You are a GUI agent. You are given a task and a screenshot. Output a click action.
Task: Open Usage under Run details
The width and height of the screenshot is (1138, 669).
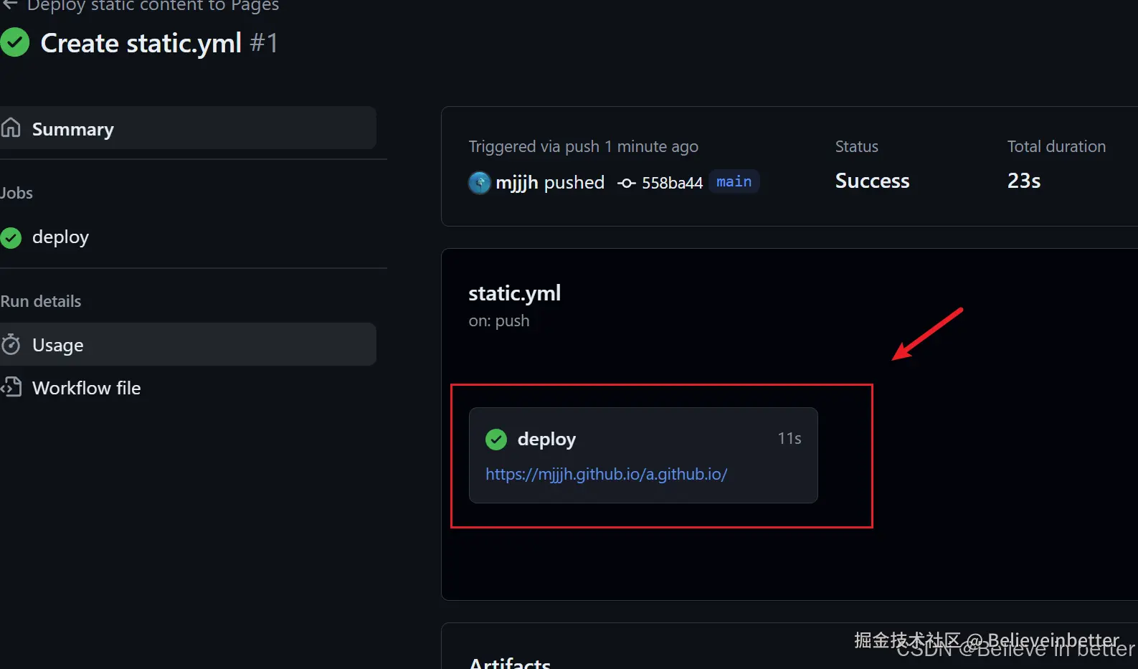pyautogui.click(x=188, y=344)
